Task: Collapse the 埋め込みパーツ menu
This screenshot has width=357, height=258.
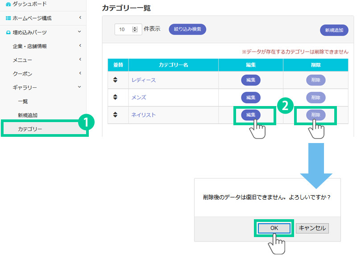Action: coord(80,33)
